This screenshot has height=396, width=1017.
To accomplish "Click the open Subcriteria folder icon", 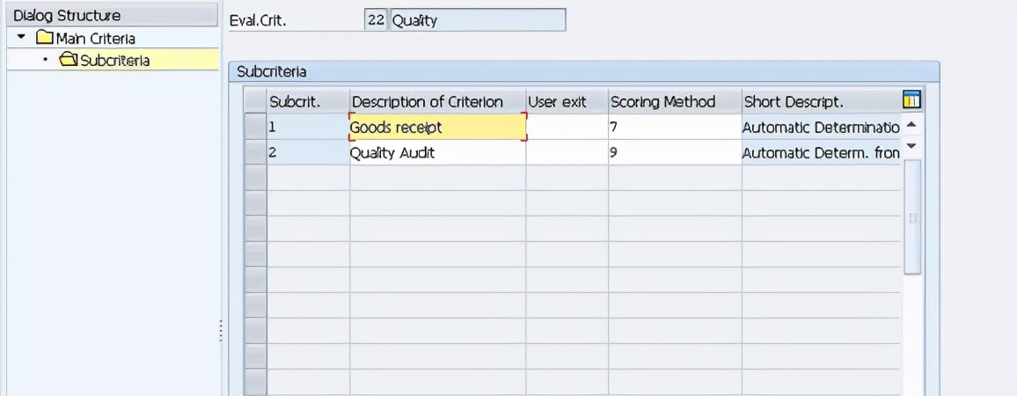I will point(68,60).
